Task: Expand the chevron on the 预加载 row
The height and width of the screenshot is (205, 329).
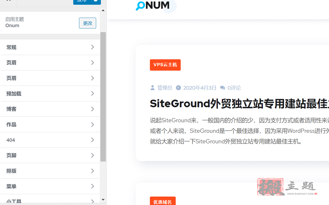Action: coord(92,94)
